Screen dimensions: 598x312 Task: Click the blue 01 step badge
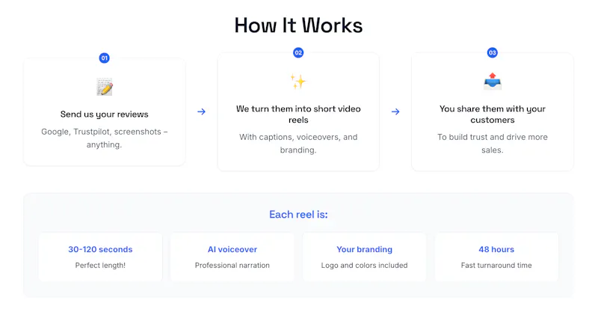[x=104, y=58]
